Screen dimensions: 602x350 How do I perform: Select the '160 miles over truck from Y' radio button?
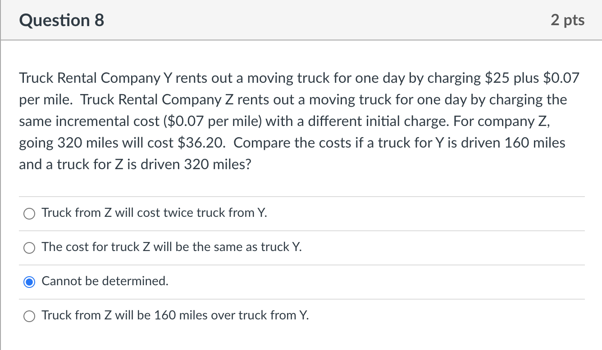point(29,316)
